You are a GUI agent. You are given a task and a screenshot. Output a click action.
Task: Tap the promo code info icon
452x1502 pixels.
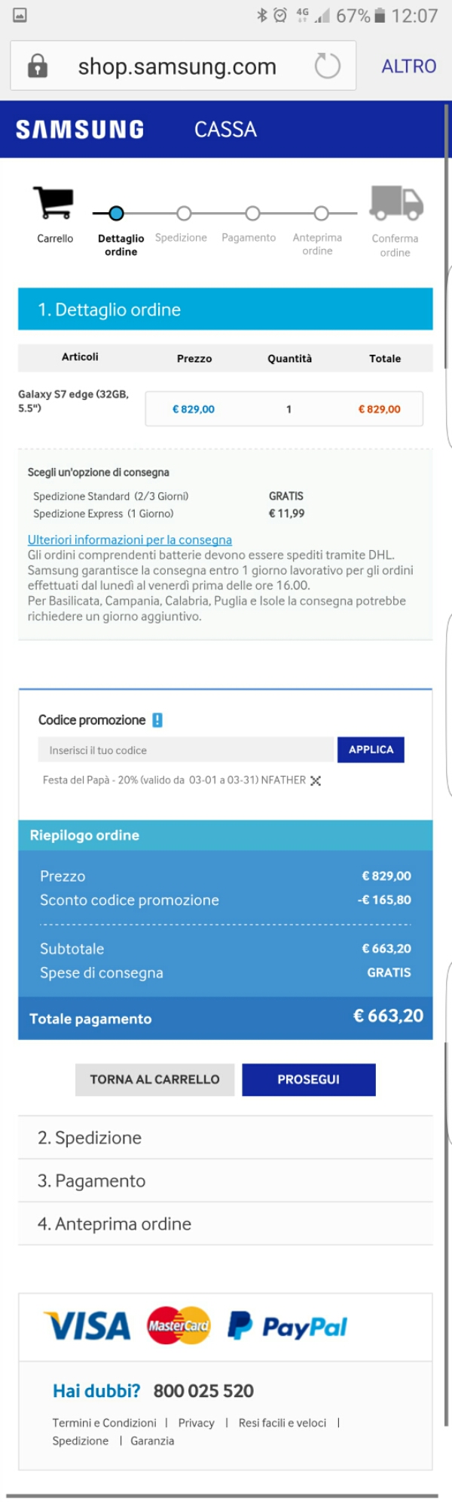tap(157, 720)
